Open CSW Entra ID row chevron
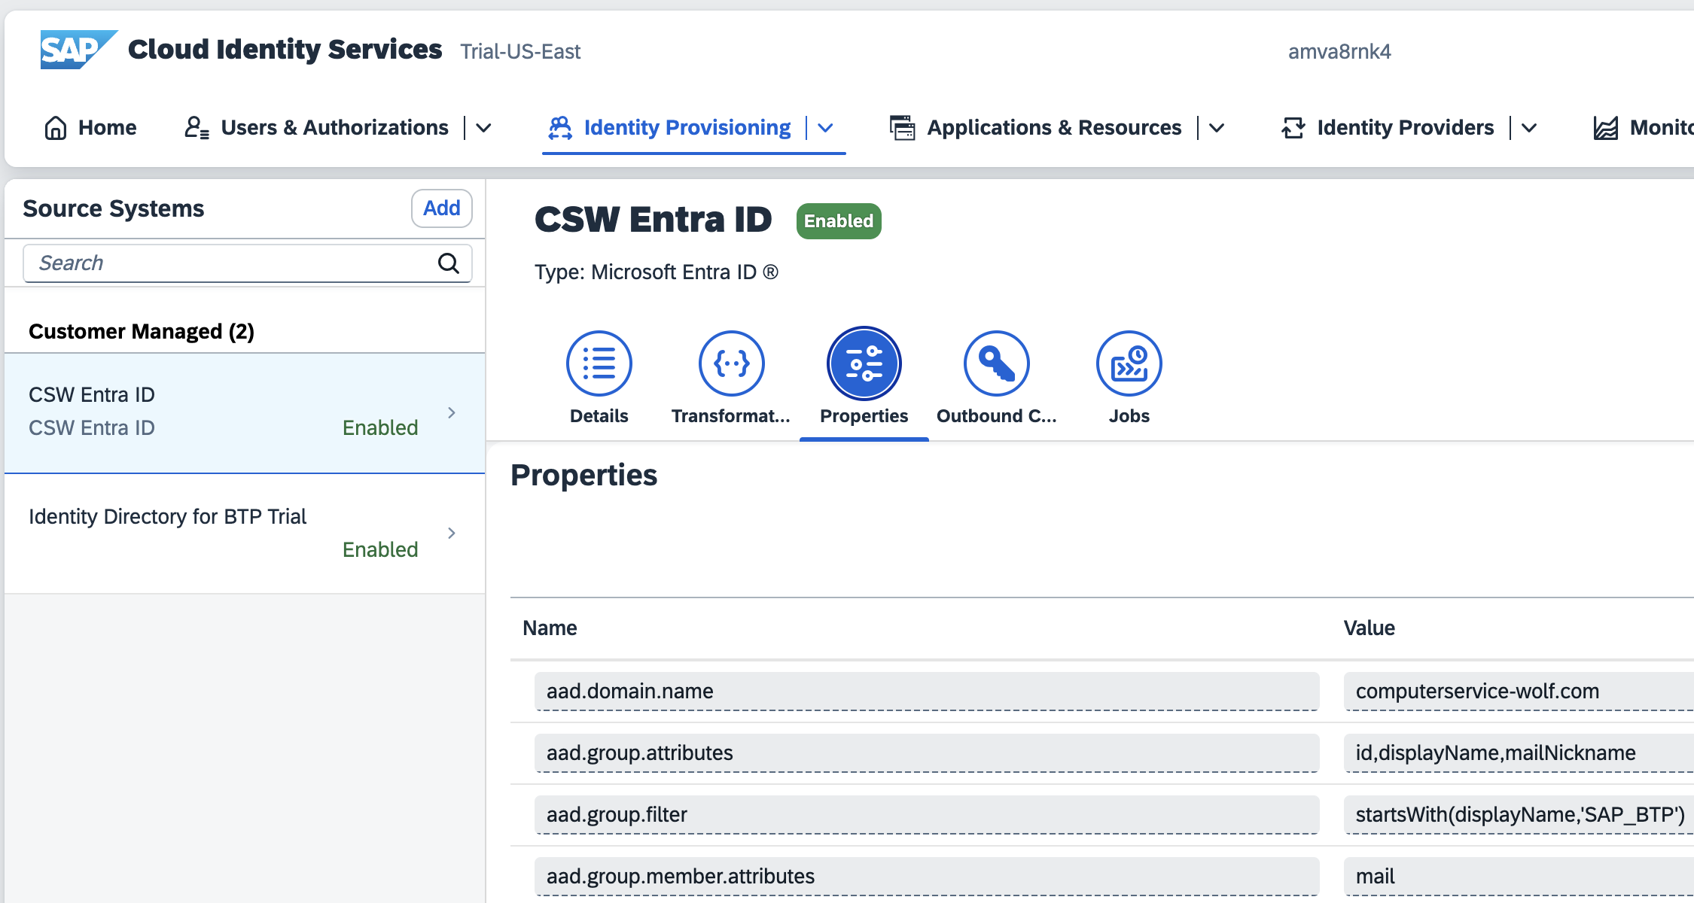The height and width of the screenshot is (903, 1694). coord(452,412)
